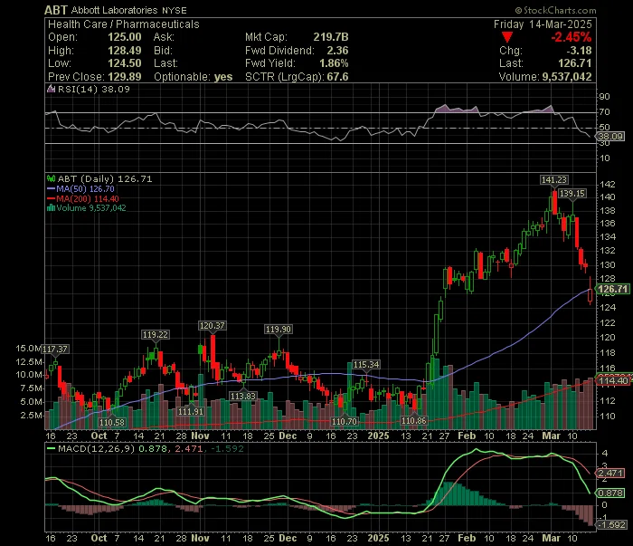Click the Fwd Yield value 1.86%

334,63
